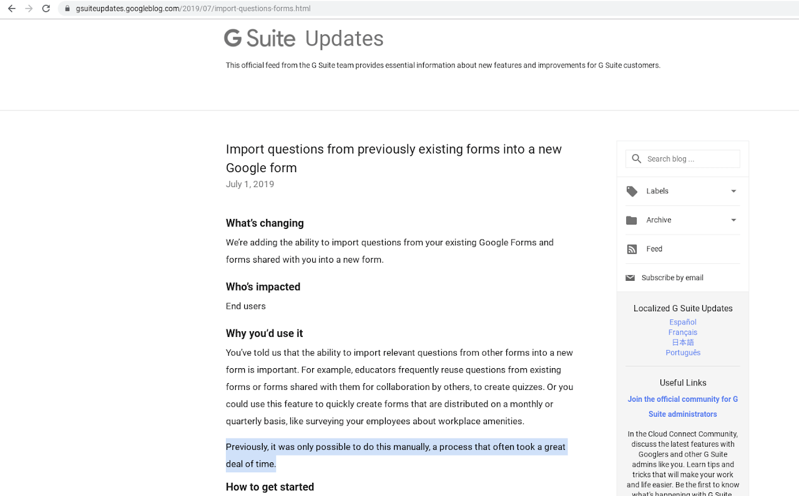799x496 pixels.
Task: Open Subscribe by email
Action: 672,278
